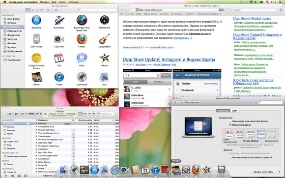The height and width of the screenshot is (178, 285).
Task: Uncheck the song Time & Again
Action: 36,136
